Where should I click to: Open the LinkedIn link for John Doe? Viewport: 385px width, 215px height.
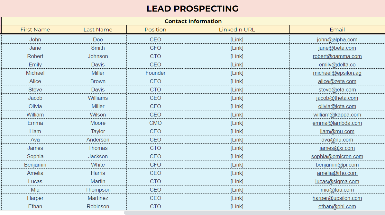click(x=237, y=40)
